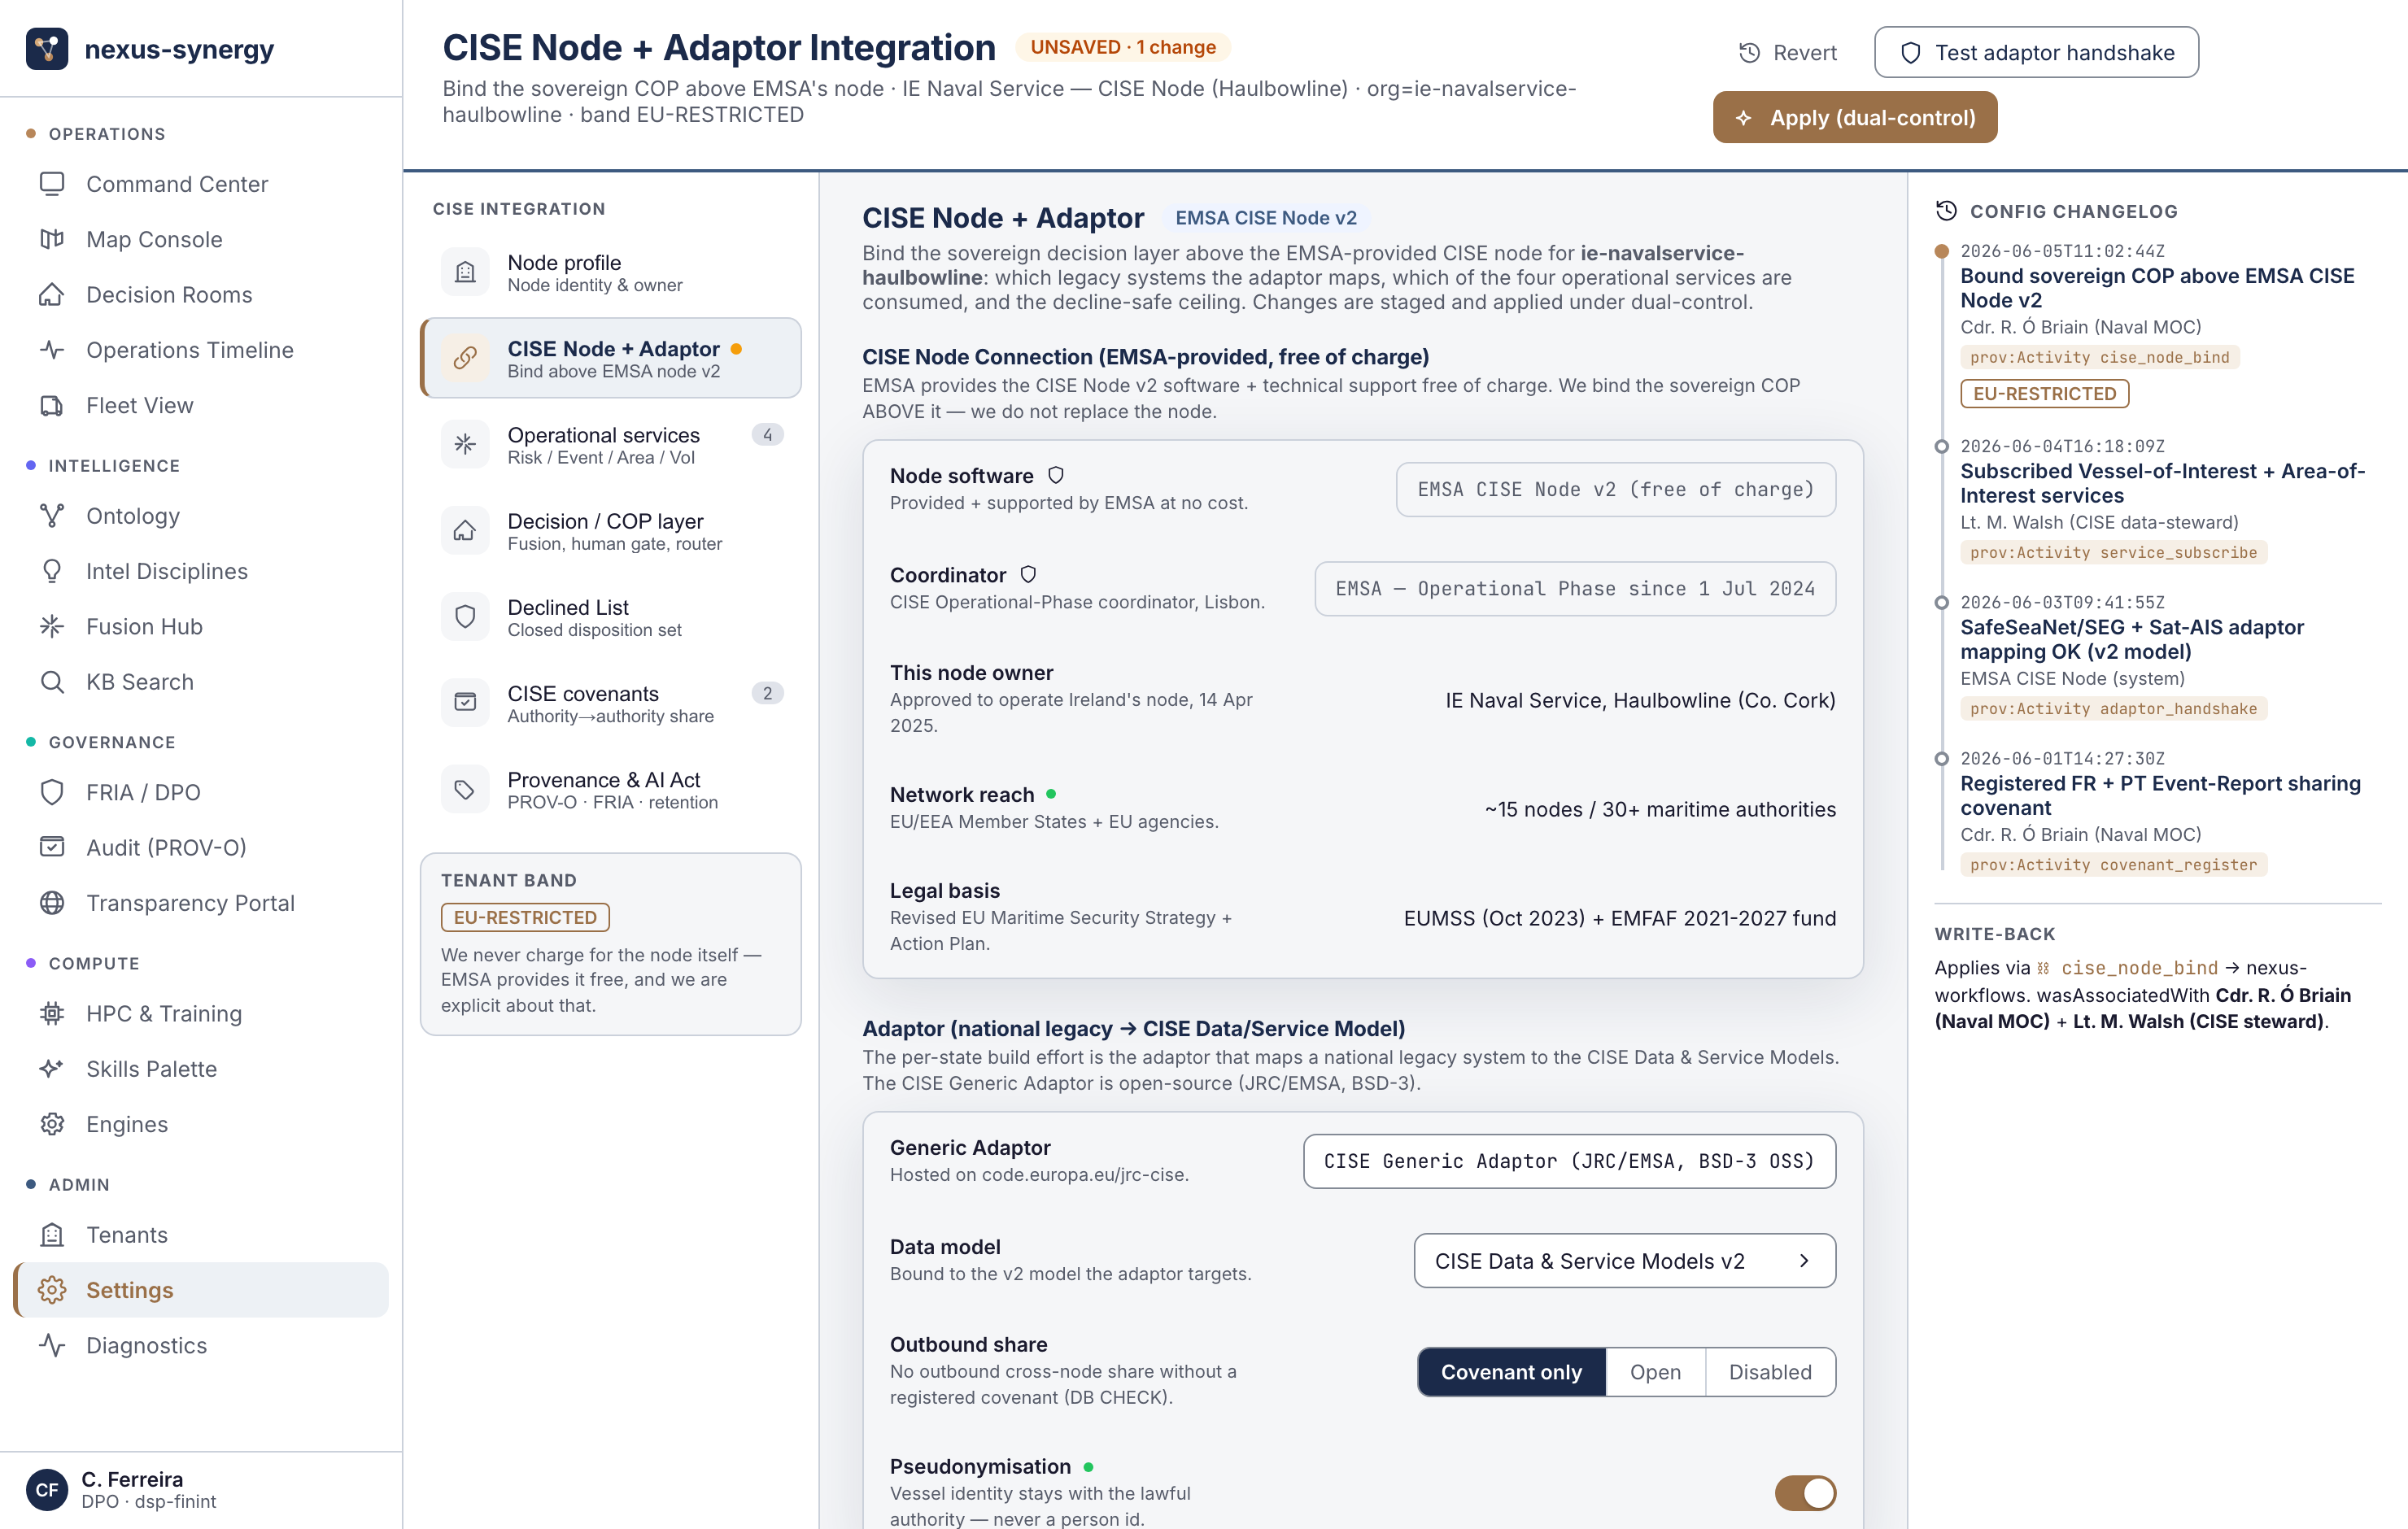
Task: Click the Operational services asterisk icon
Action: pos(465,444)
